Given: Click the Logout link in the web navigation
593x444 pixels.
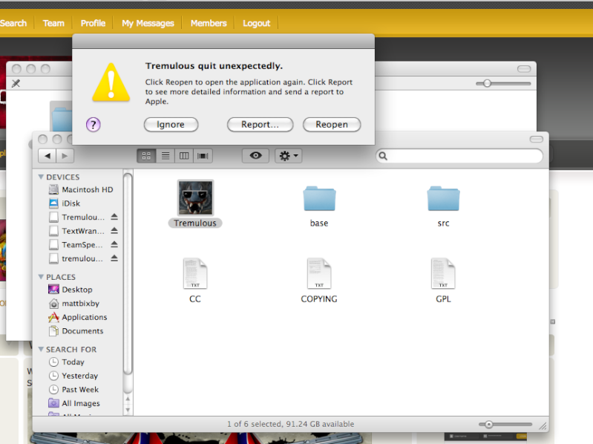Looking at the screenshot, I should click(256, 23).
